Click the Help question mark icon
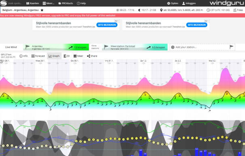Viewport: 245px width, 156px height. (x=78, y=3)
